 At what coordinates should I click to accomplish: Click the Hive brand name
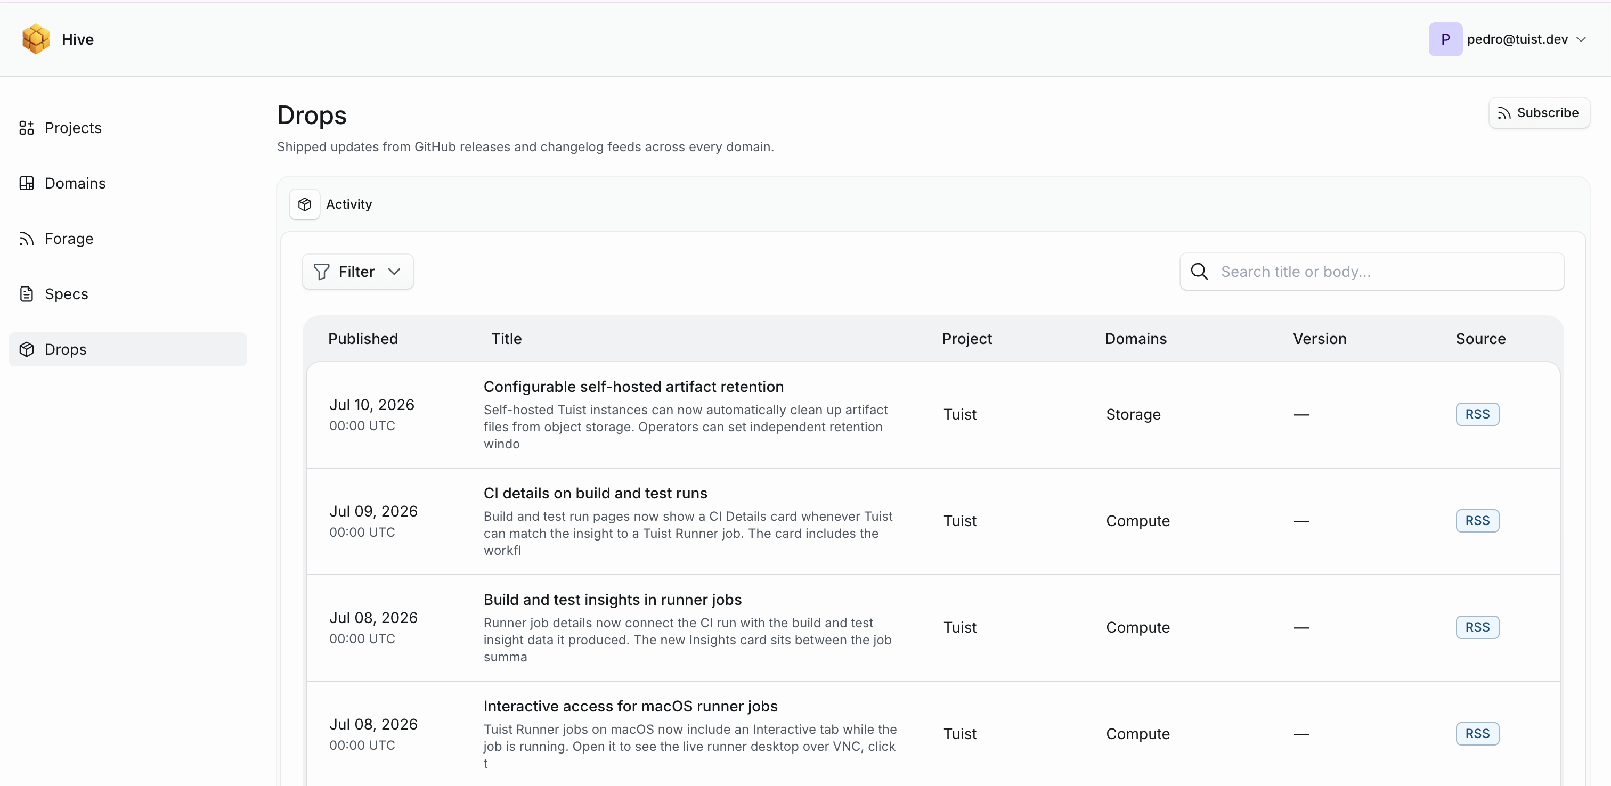tap(78, 39)
